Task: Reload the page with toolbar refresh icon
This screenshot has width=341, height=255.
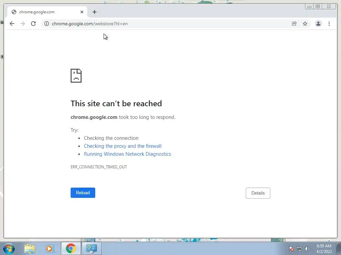Action: click(33, 24)
